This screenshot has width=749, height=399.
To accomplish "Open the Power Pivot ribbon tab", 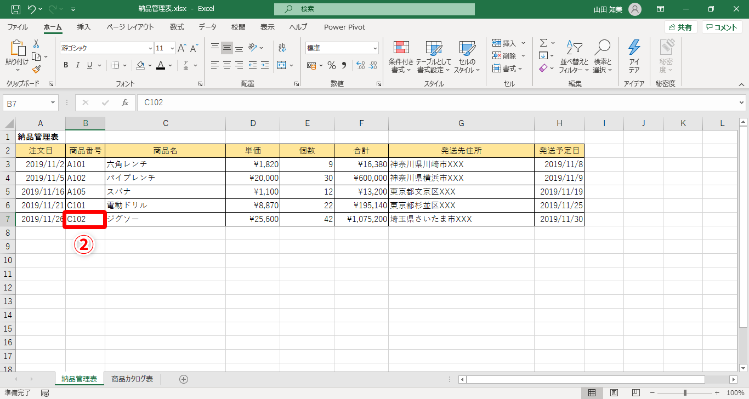I will (344, 27).
